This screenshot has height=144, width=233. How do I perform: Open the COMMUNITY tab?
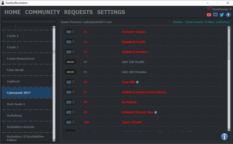point(43,12)
